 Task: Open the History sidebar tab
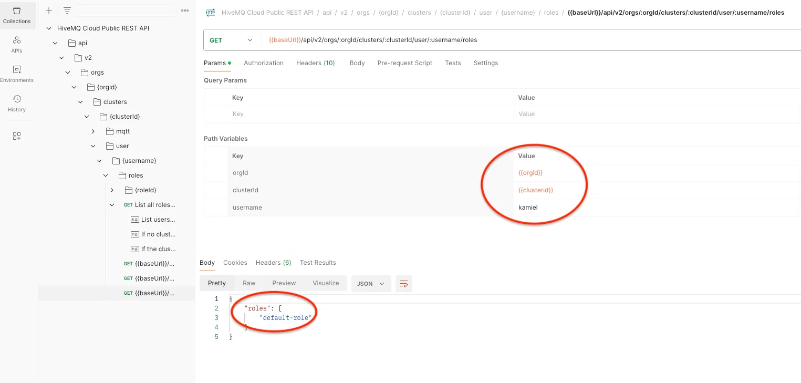(17, 103)
